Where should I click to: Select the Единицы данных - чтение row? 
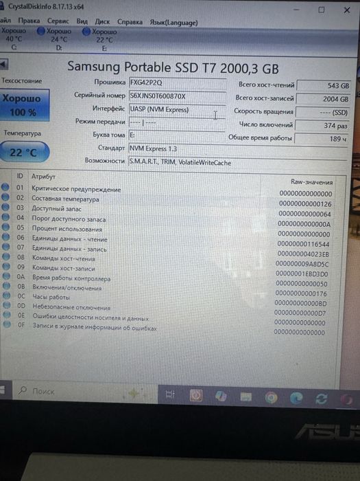167,240
